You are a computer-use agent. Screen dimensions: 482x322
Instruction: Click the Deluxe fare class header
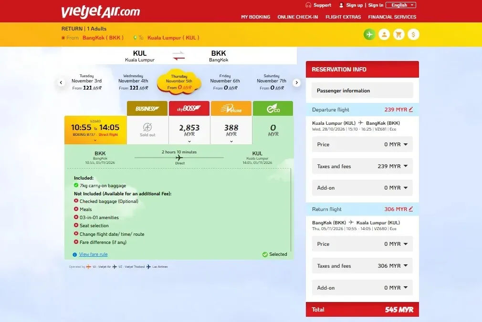[x=231, y=108]
